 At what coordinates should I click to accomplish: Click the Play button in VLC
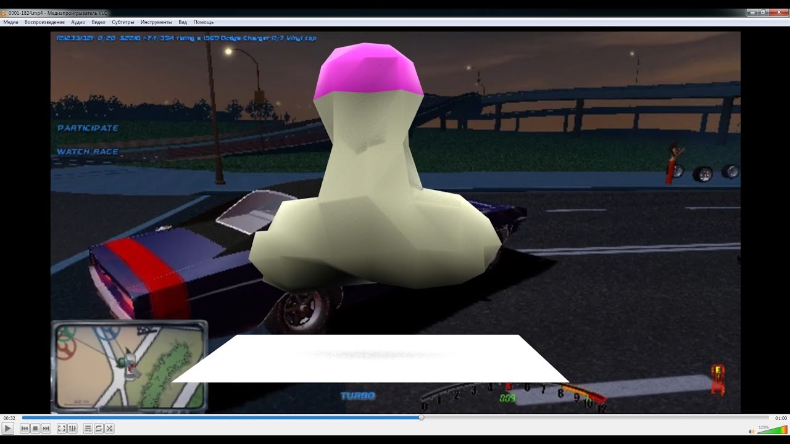tap(8, 429)
